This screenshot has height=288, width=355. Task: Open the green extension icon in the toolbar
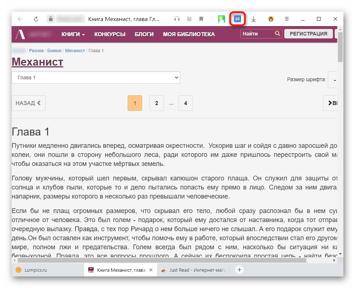pos(222,19)
